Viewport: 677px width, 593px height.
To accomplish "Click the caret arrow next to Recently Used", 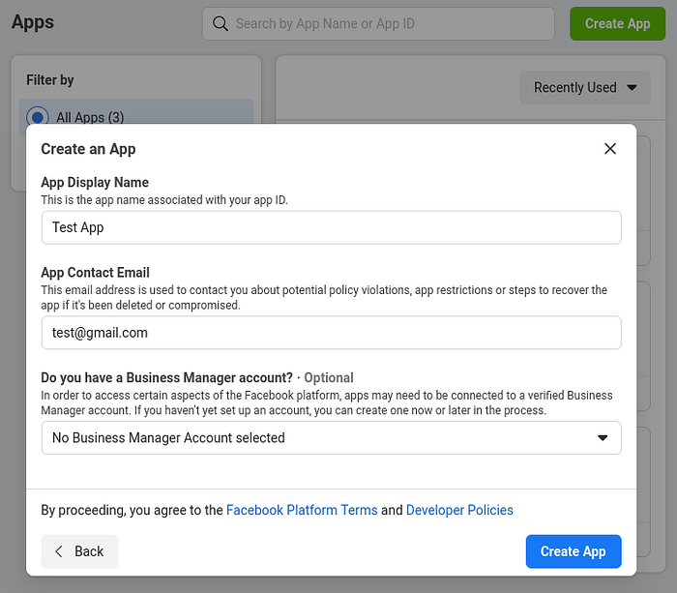I will (x=632, y=88).
